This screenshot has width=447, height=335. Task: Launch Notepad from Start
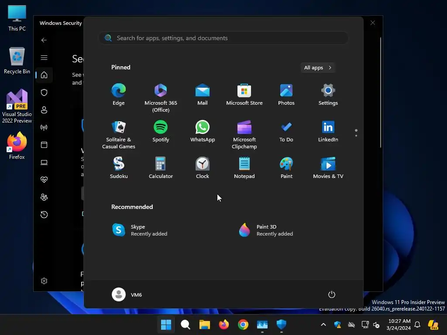point(244,168)
